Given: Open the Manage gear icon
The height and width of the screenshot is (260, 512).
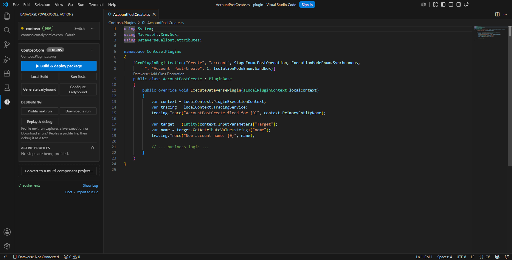Looking at the screenshot, I should point(7,246).
